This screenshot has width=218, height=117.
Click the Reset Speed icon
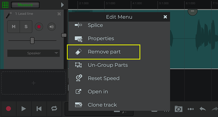pos(79,78)
